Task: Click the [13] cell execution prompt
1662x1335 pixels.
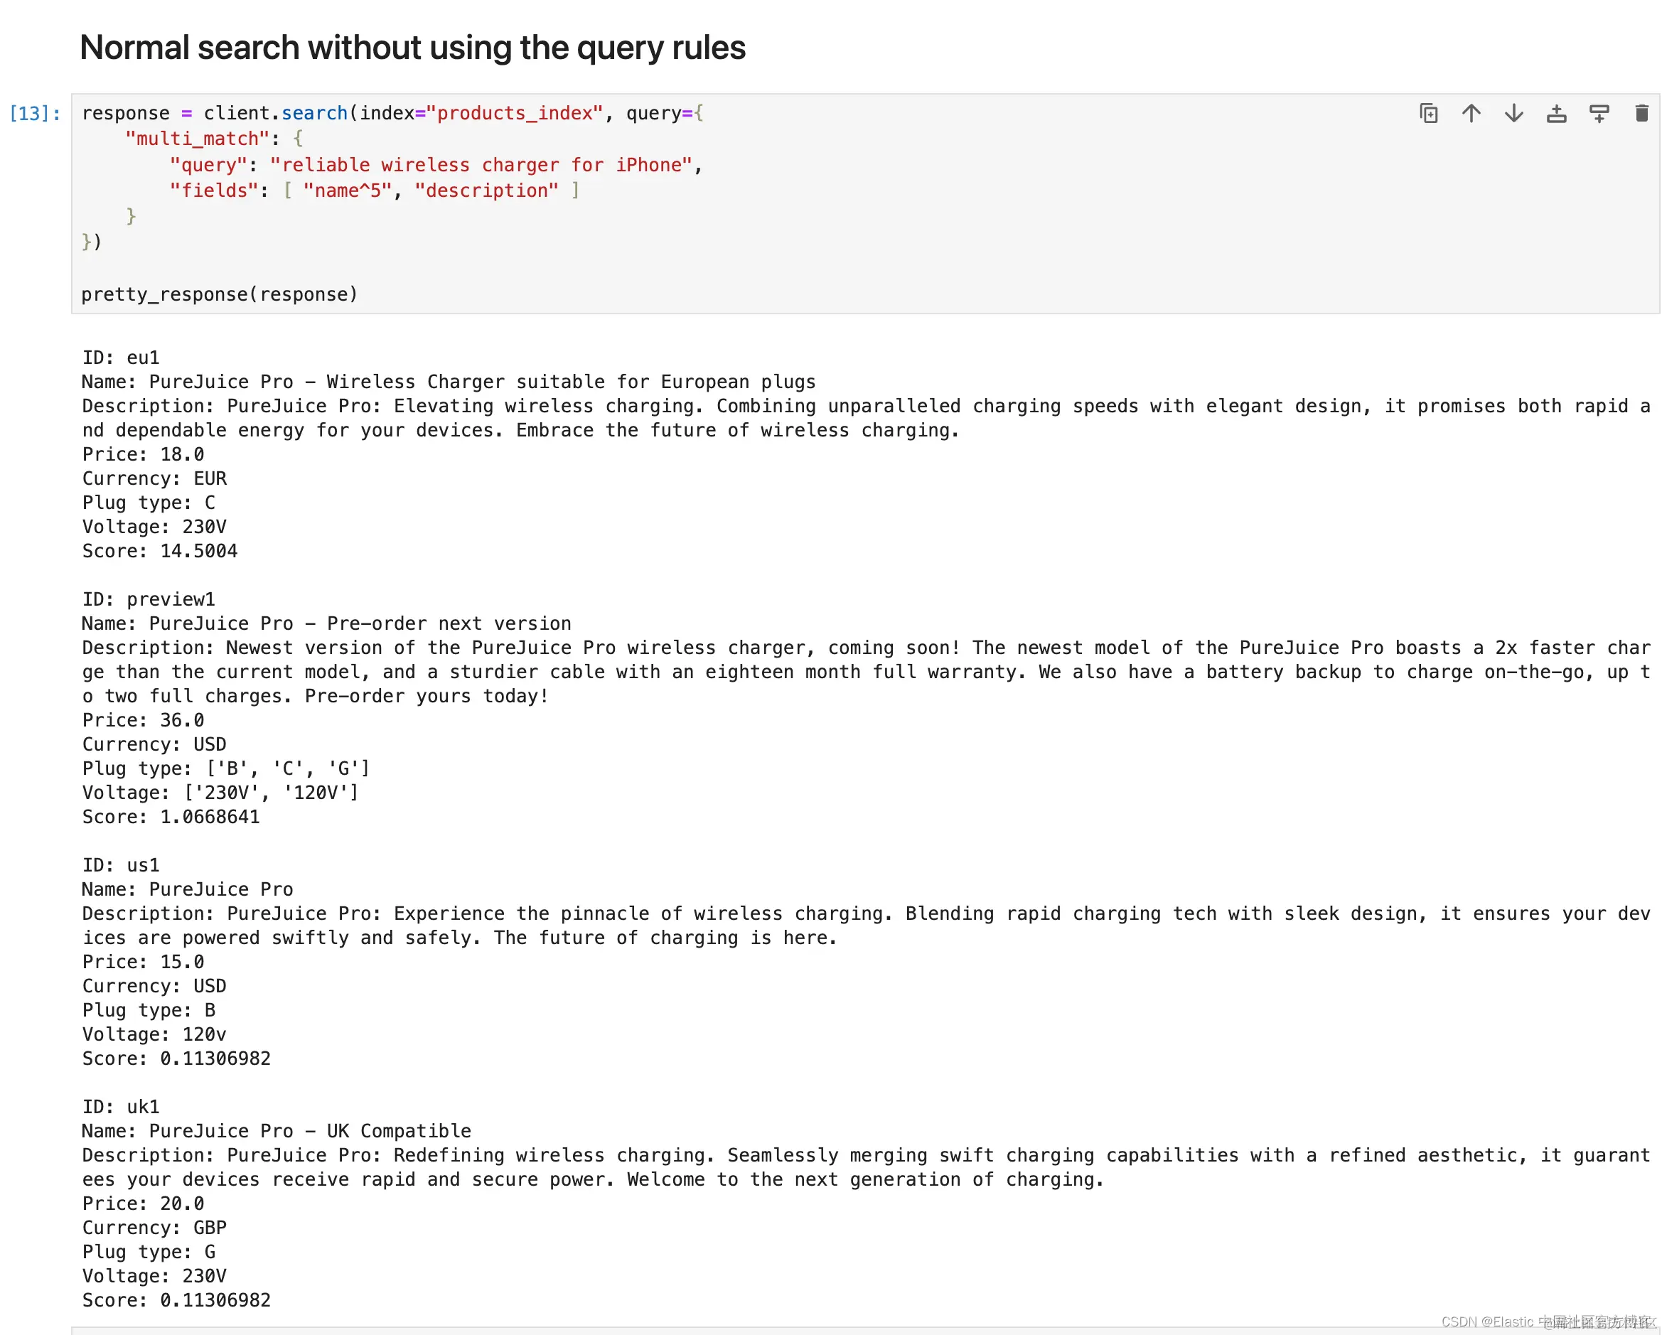Action: 35,114
